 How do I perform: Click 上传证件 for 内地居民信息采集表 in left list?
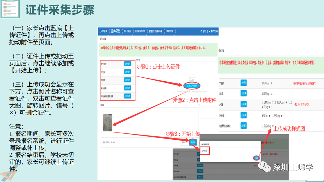[x=127, y=96]
